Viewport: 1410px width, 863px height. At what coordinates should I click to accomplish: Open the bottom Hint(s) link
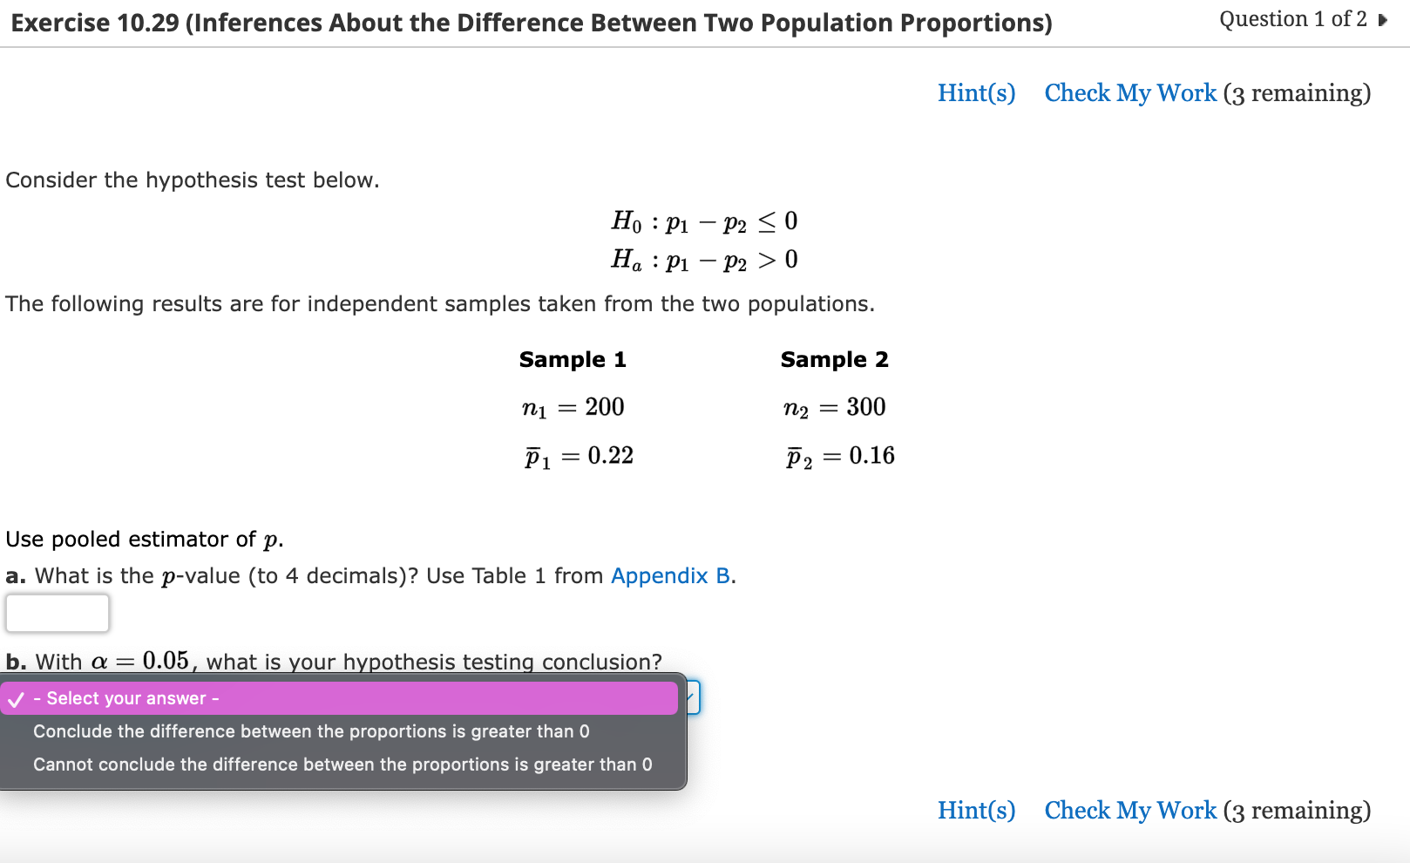pos(976,811)
